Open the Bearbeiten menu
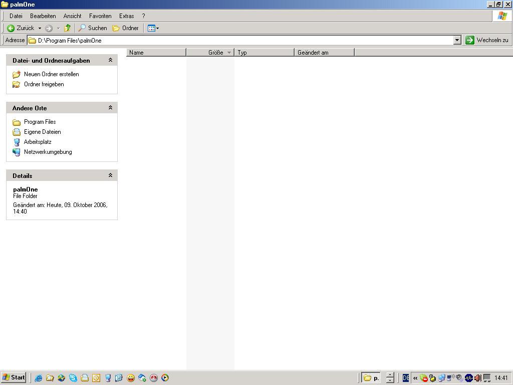The image size is (513, 385). (x=43, y=16)
